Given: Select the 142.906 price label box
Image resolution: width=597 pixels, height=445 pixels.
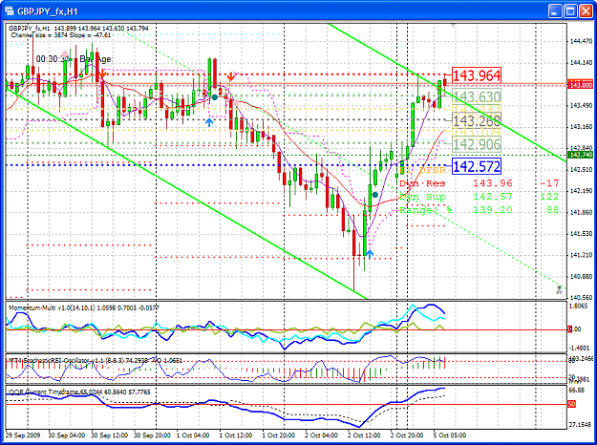Looking at the screenshot, I should [477, 144].
